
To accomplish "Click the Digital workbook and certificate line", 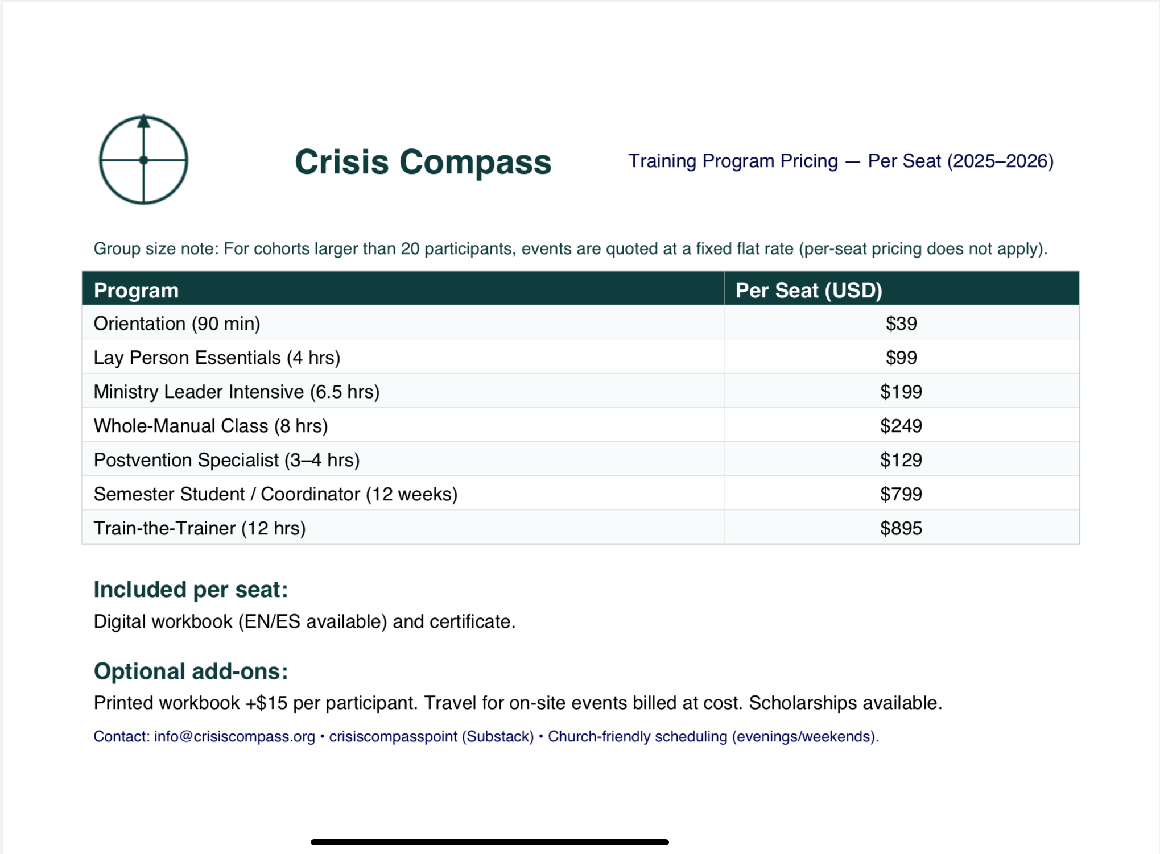I will (x=304, y=621).
